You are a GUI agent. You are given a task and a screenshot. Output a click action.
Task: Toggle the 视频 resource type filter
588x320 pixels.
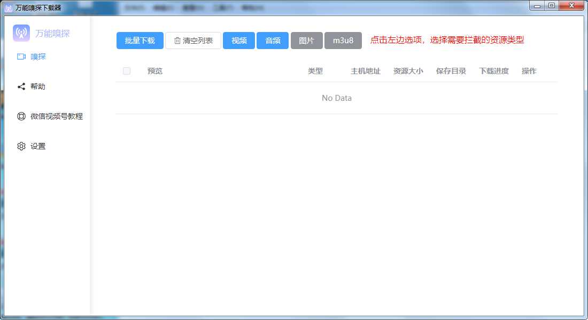tap(239, 41)
